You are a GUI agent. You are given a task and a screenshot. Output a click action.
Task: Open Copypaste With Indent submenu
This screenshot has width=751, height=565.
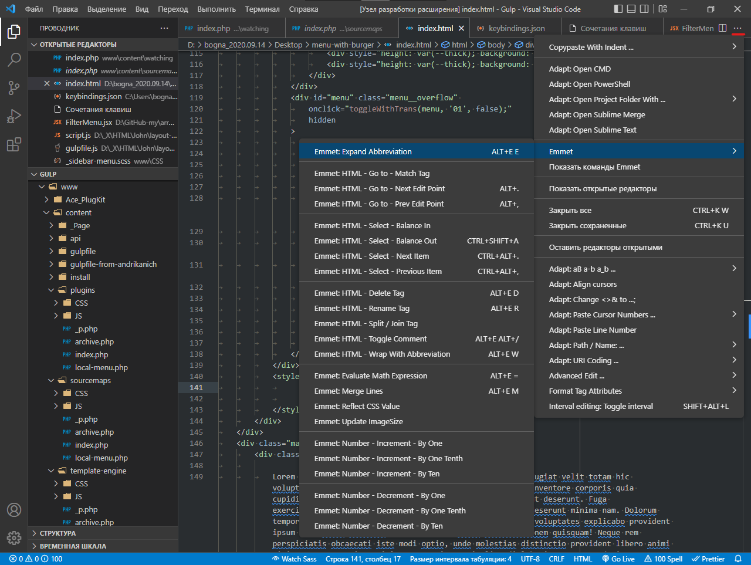[639, 47]
